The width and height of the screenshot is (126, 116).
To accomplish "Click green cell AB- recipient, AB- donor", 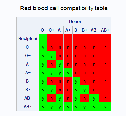I will (94, 98).
